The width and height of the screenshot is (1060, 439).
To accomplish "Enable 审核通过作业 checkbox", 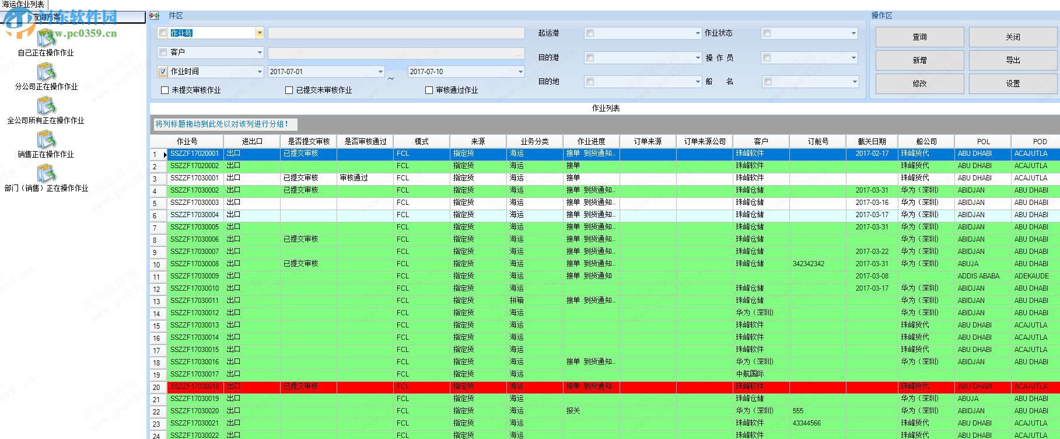I will tap(429, 90).
